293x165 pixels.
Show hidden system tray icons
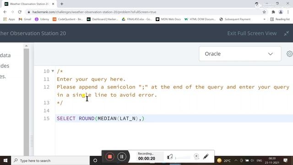[x=236, y=160]
